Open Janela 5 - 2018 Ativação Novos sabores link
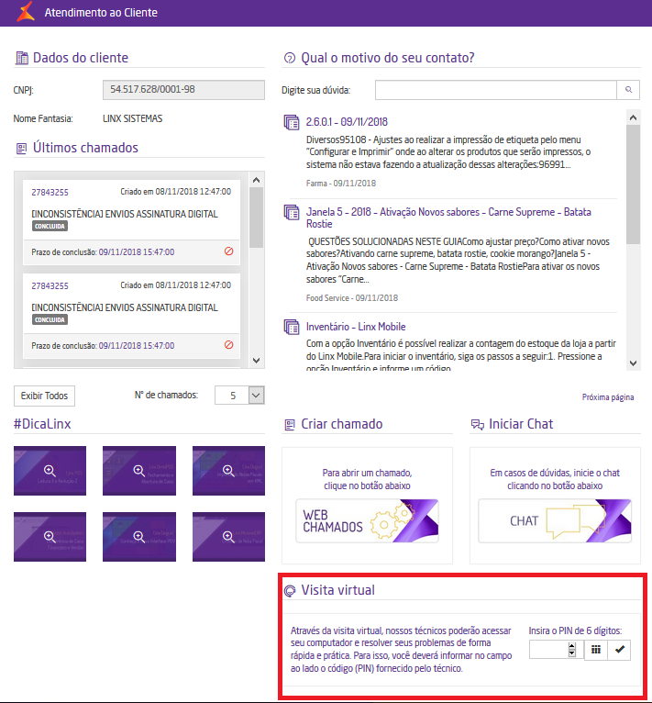652x703 pixels. [x=448, y=218]
